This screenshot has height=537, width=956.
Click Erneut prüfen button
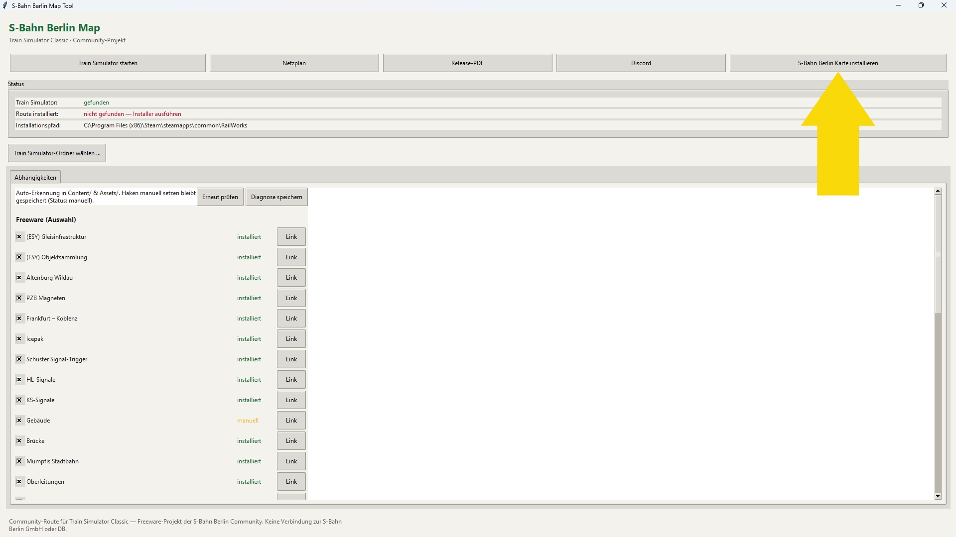point(220,197)
